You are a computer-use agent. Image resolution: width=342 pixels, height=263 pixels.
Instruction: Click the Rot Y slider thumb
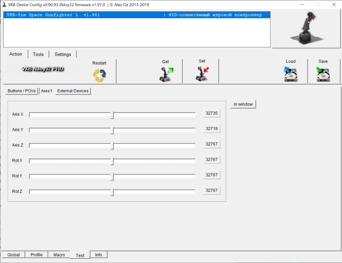(112, 177)
